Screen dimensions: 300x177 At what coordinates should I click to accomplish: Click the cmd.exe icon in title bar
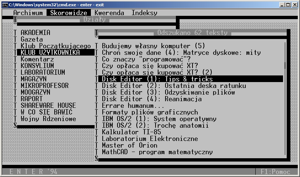5,4
